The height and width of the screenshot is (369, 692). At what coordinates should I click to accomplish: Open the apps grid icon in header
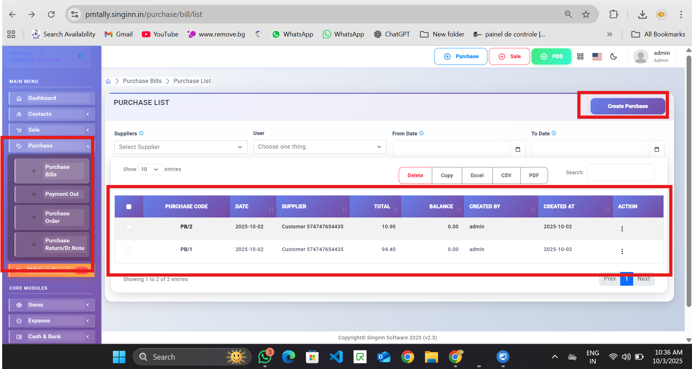click(x=580, y=57)
